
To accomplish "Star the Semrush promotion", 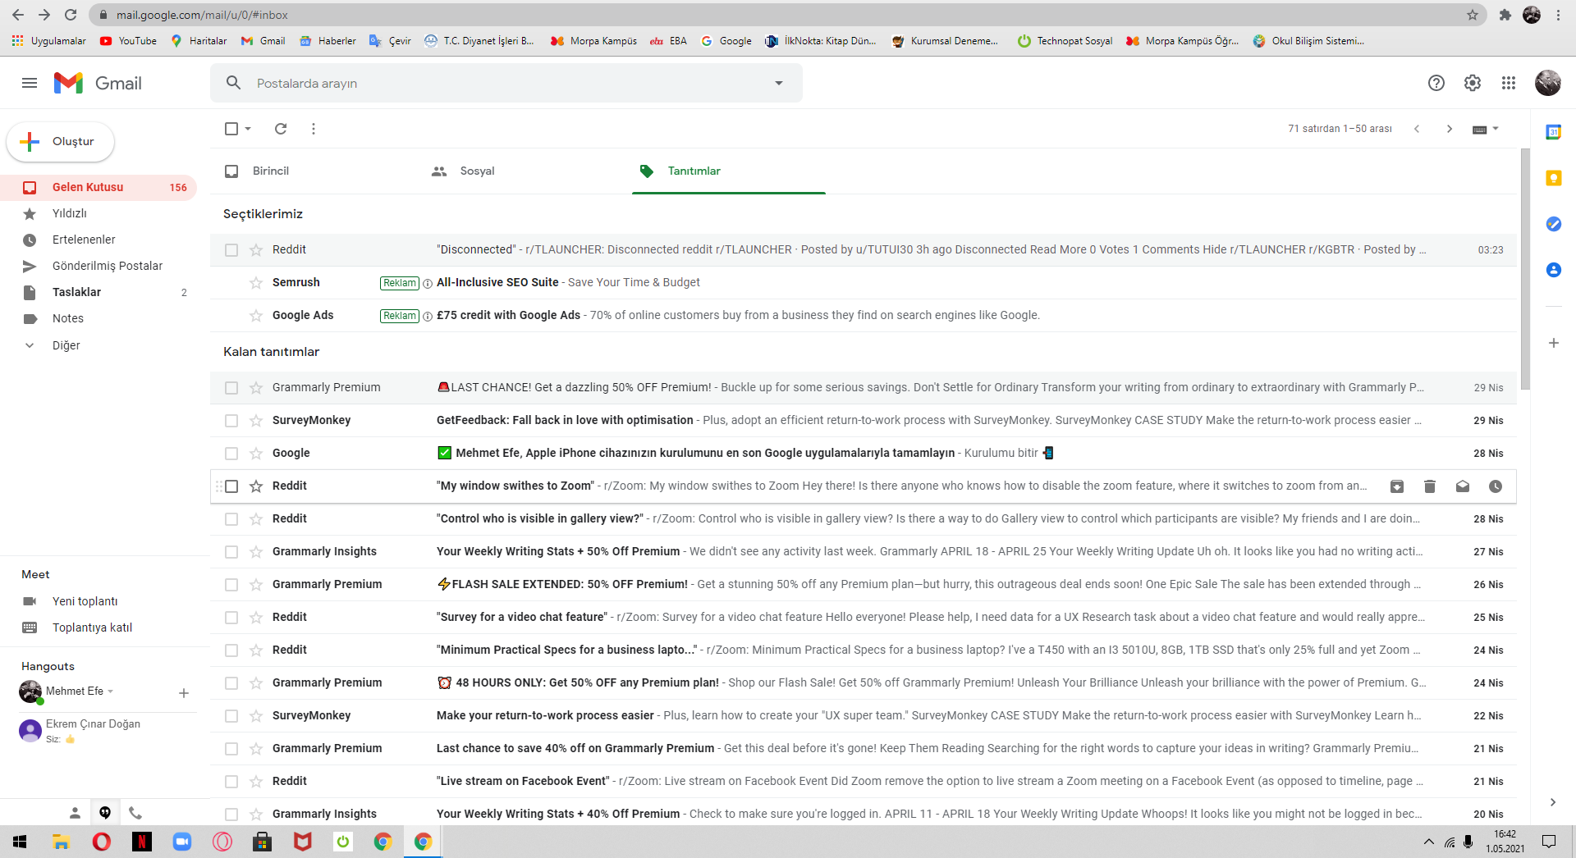I will coord(256,283).
